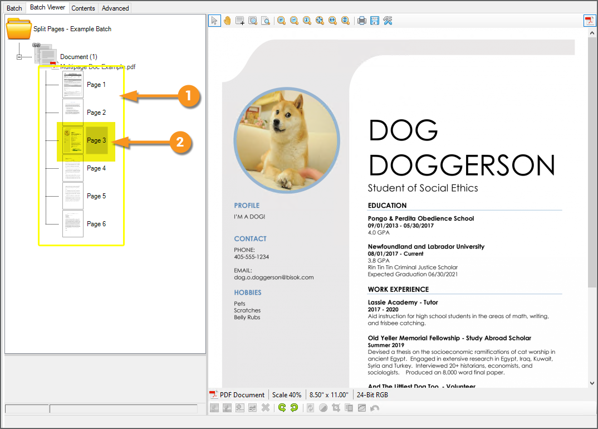Select Page 2 in the tree
Viewport: 598px width, 429px height.
pos(96,113)
